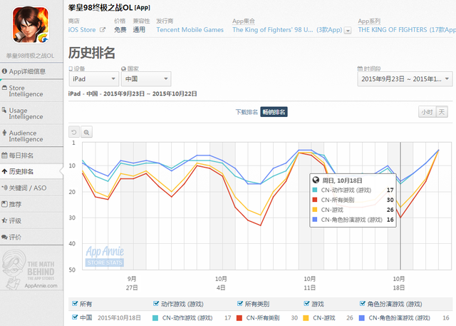Click the Audience Intelligence person icon
Image resolution: width=456 pixels, height=326 pixels.
[4, 133]
